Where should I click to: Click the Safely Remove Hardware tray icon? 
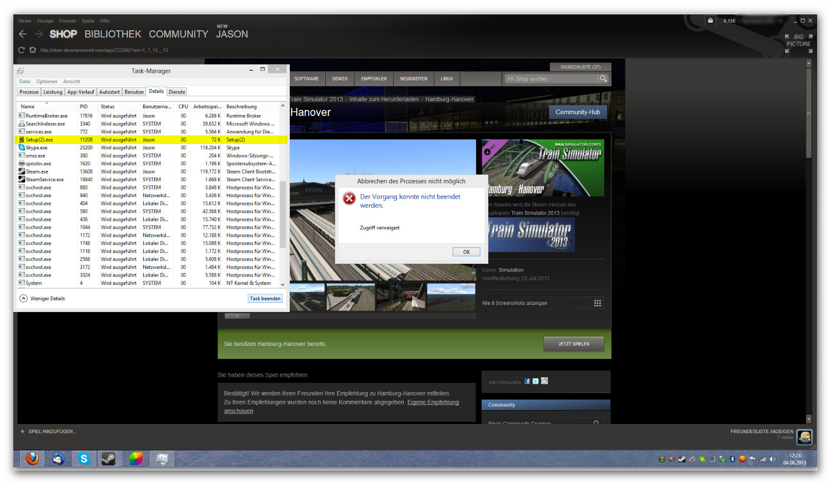pyautogui.click(x=722, y=459)
